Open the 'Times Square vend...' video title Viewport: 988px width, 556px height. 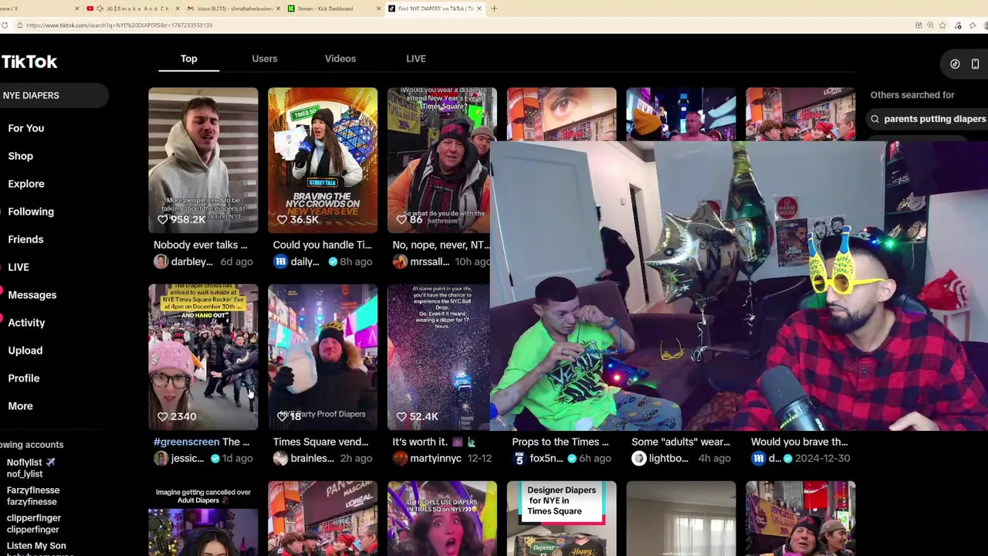(x=320, y=442)
